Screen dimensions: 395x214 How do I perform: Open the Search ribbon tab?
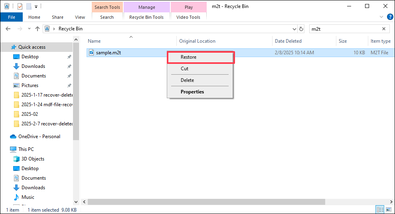(107, 17)
